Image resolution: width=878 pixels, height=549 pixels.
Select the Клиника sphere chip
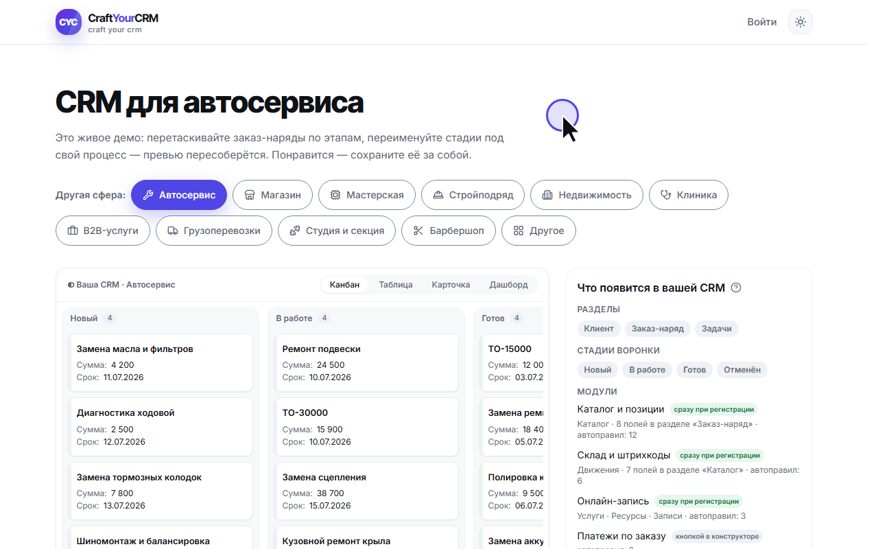(x=689, y=195)
